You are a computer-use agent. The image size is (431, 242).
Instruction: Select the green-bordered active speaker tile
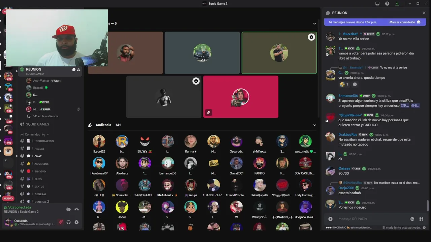tap(279, 53)
